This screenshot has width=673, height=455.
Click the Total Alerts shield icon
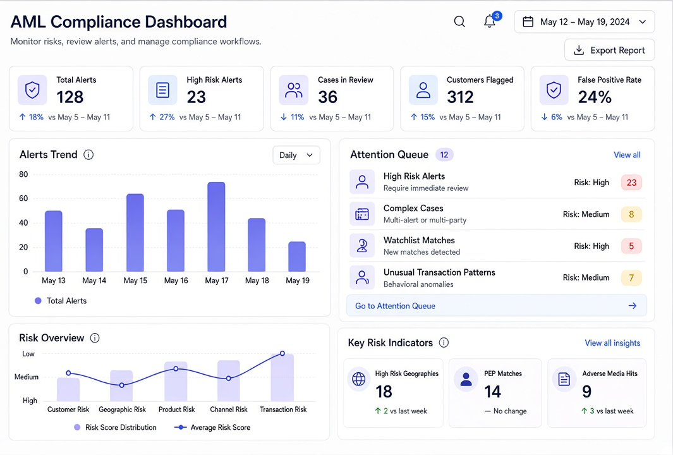[x=32, y=90]
